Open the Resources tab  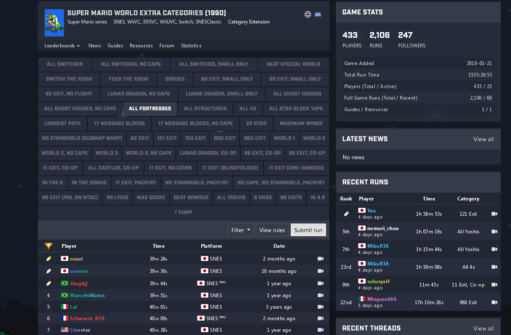click(x=141, y=46)
